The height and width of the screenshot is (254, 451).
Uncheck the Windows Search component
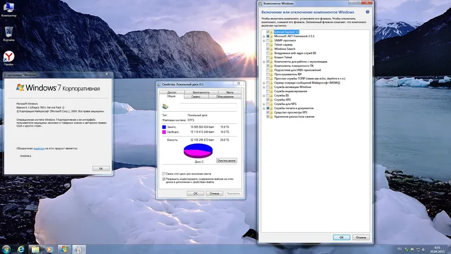[268, 49]
